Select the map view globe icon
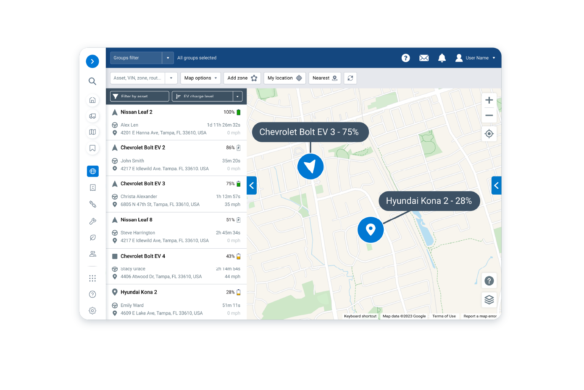The height and width of the screenshot is (390, 584). [92, 171]
